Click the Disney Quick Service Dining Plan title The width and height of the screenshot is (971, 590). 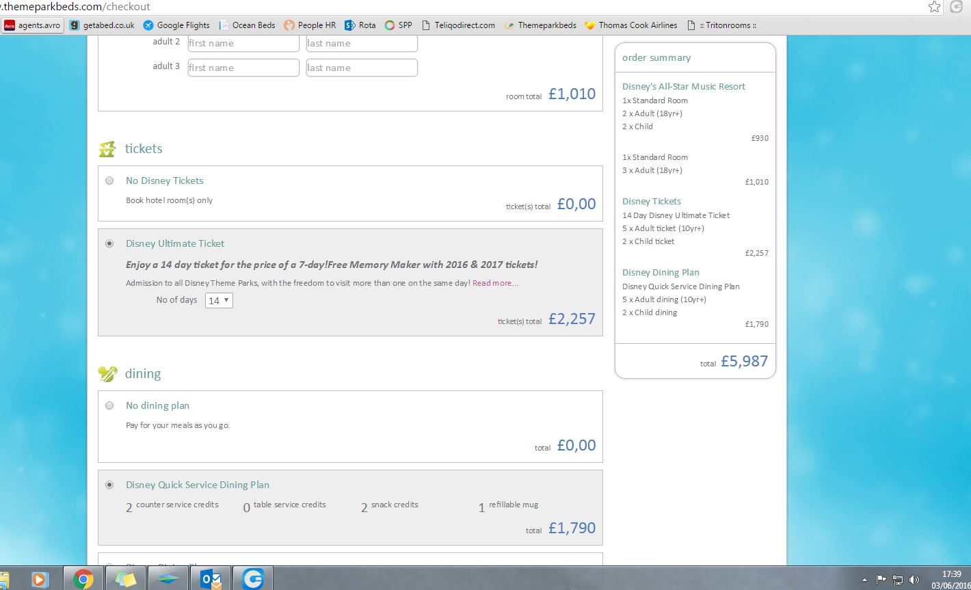coord(198,485)
